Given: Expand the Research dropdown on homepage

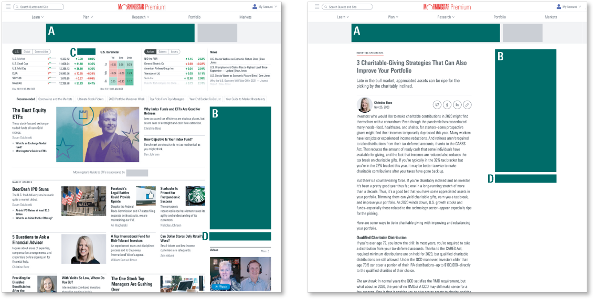Looking at the screenshot, I should [141, 17].
